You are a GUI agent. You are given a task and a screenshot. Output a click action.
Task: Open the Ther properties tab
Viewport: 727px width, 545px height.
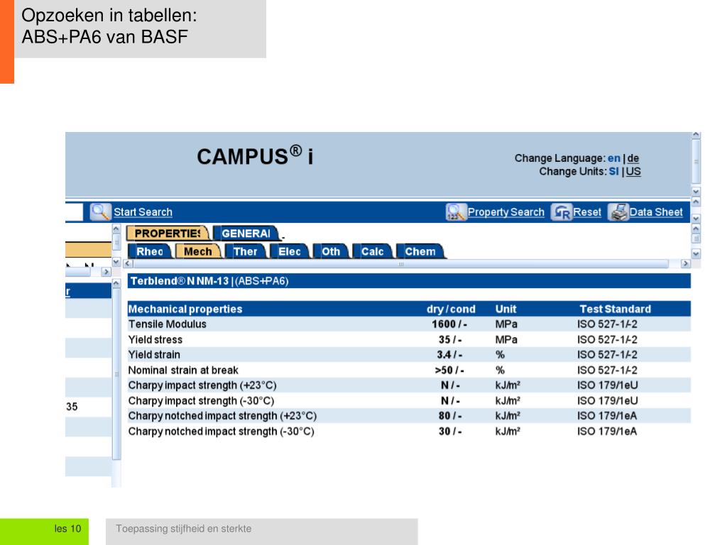point(245,251)
